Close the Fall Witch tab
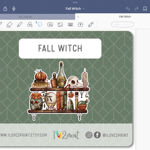 click(x=78, y=17)
